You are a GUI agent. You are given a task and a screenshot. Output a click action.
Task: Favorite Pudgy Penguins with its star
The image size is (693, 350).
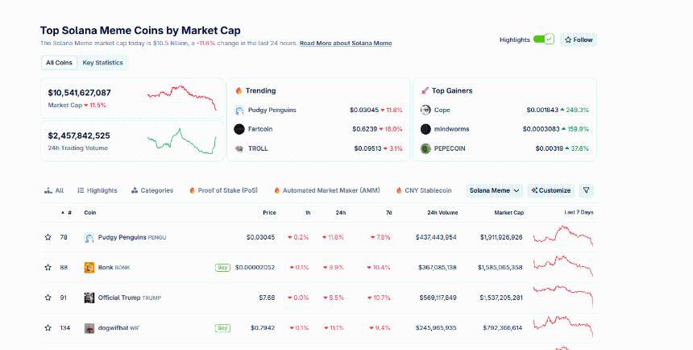pyautogui.click(x=48, y=237)
